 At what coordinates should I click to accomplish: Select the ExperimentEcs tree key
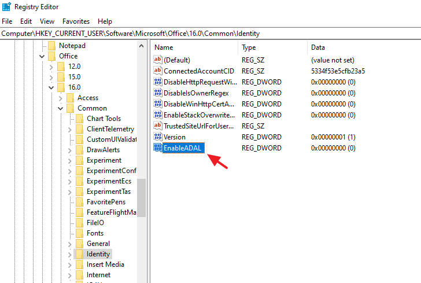point(109,181)
